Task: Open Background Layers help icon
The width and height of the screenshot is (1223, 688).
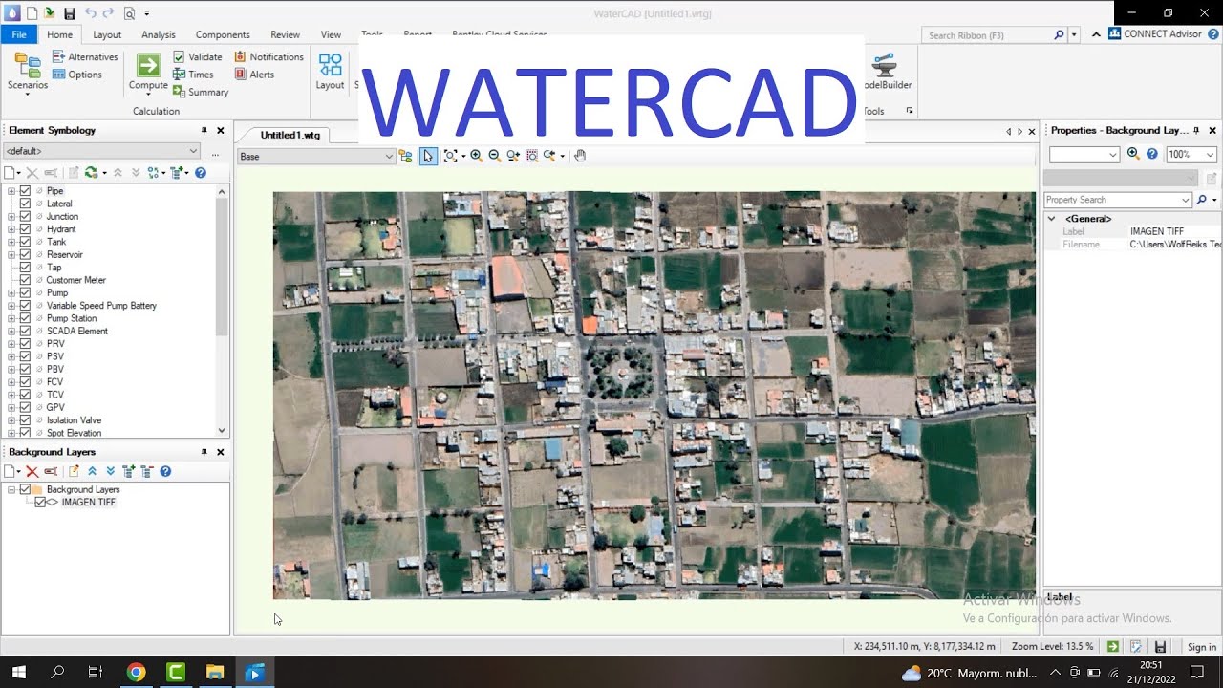Action: pyautogui.click(x=165, y=471)
